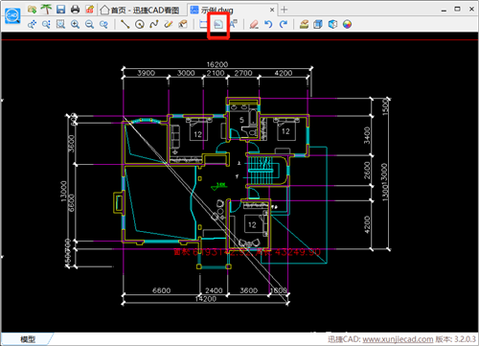Select the area measurement tool
The image size is (479, 346).
(x=218, y=24)
